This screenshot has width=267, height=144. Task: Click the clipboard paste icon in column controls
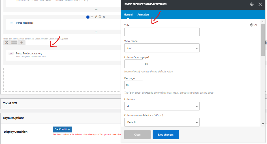click(x=100, y=17)
